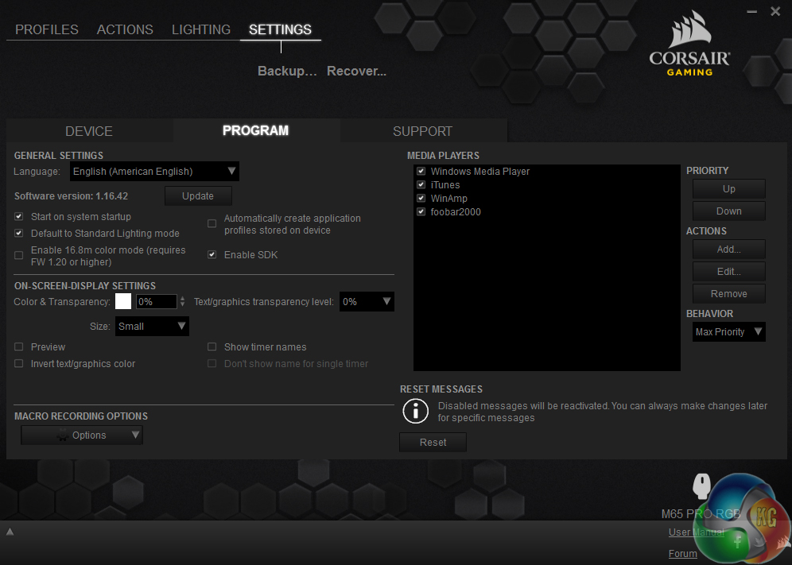This screenshot has height=565, width=792.
Task: Enable automatically create application profiles checkbox
Action: click(212, 223)
